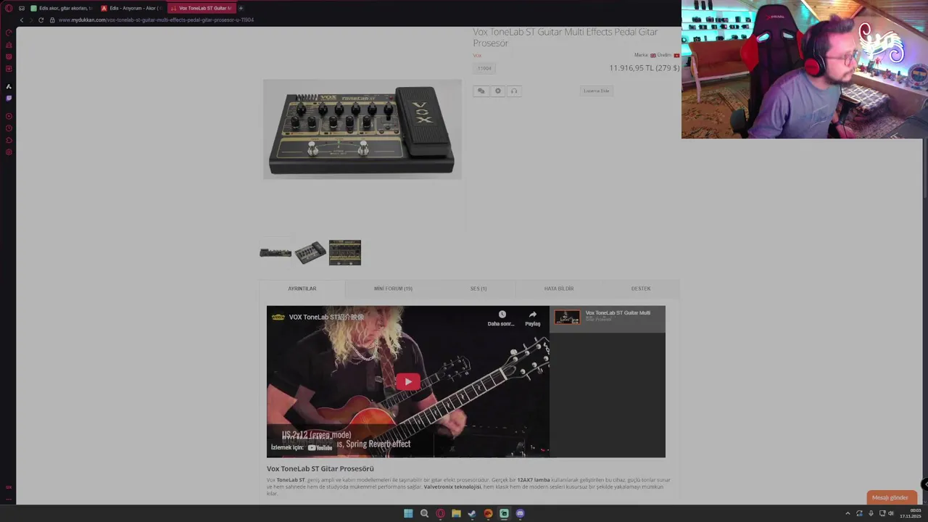Click the page vertical scrollbar
This screenshot has width=928, height=522.
[925, 167]
